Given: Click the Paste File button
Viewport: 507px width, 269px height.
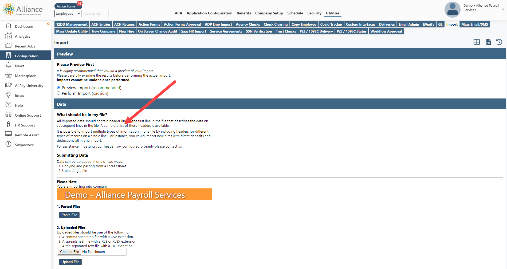Looking at the screenshot, I should point(69,215).
